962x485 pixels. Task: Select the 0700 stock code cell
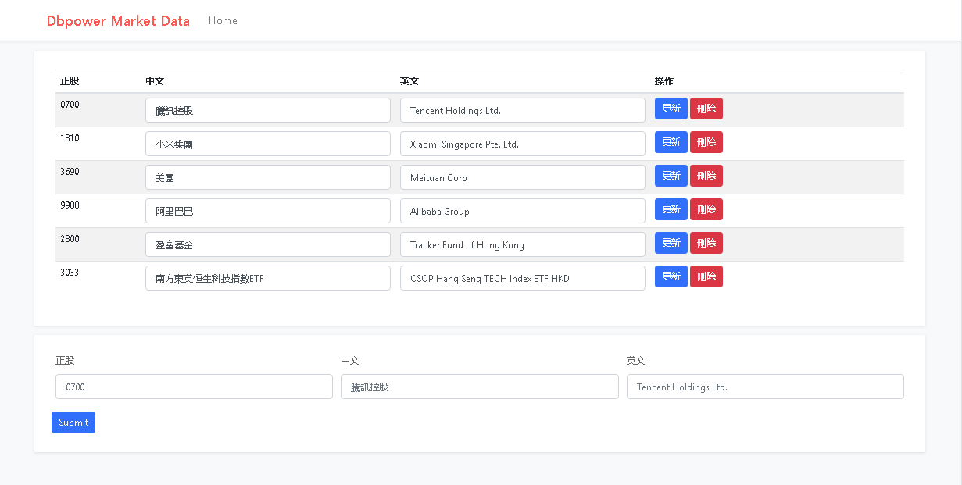tap(98, 110)
